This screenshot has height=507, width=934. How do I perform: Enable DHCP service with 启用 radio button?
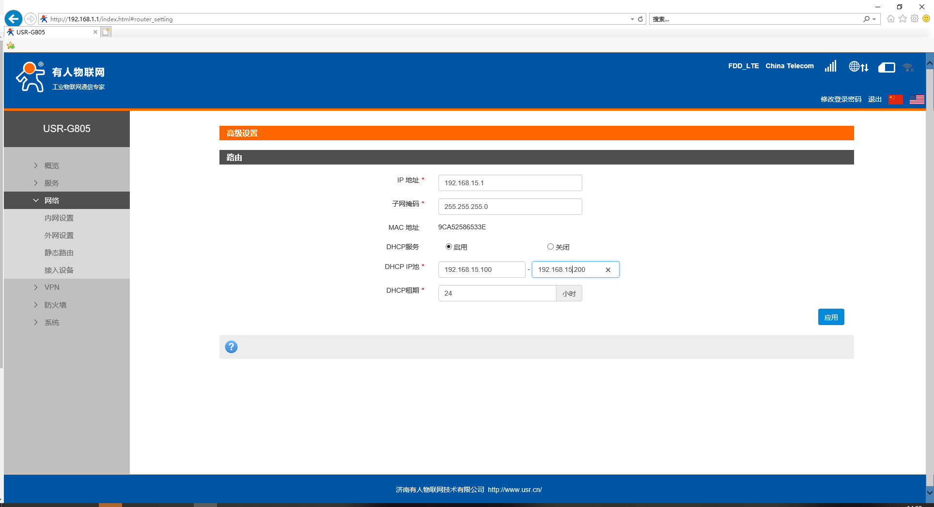pyautogui.click(x=449, y=247)
